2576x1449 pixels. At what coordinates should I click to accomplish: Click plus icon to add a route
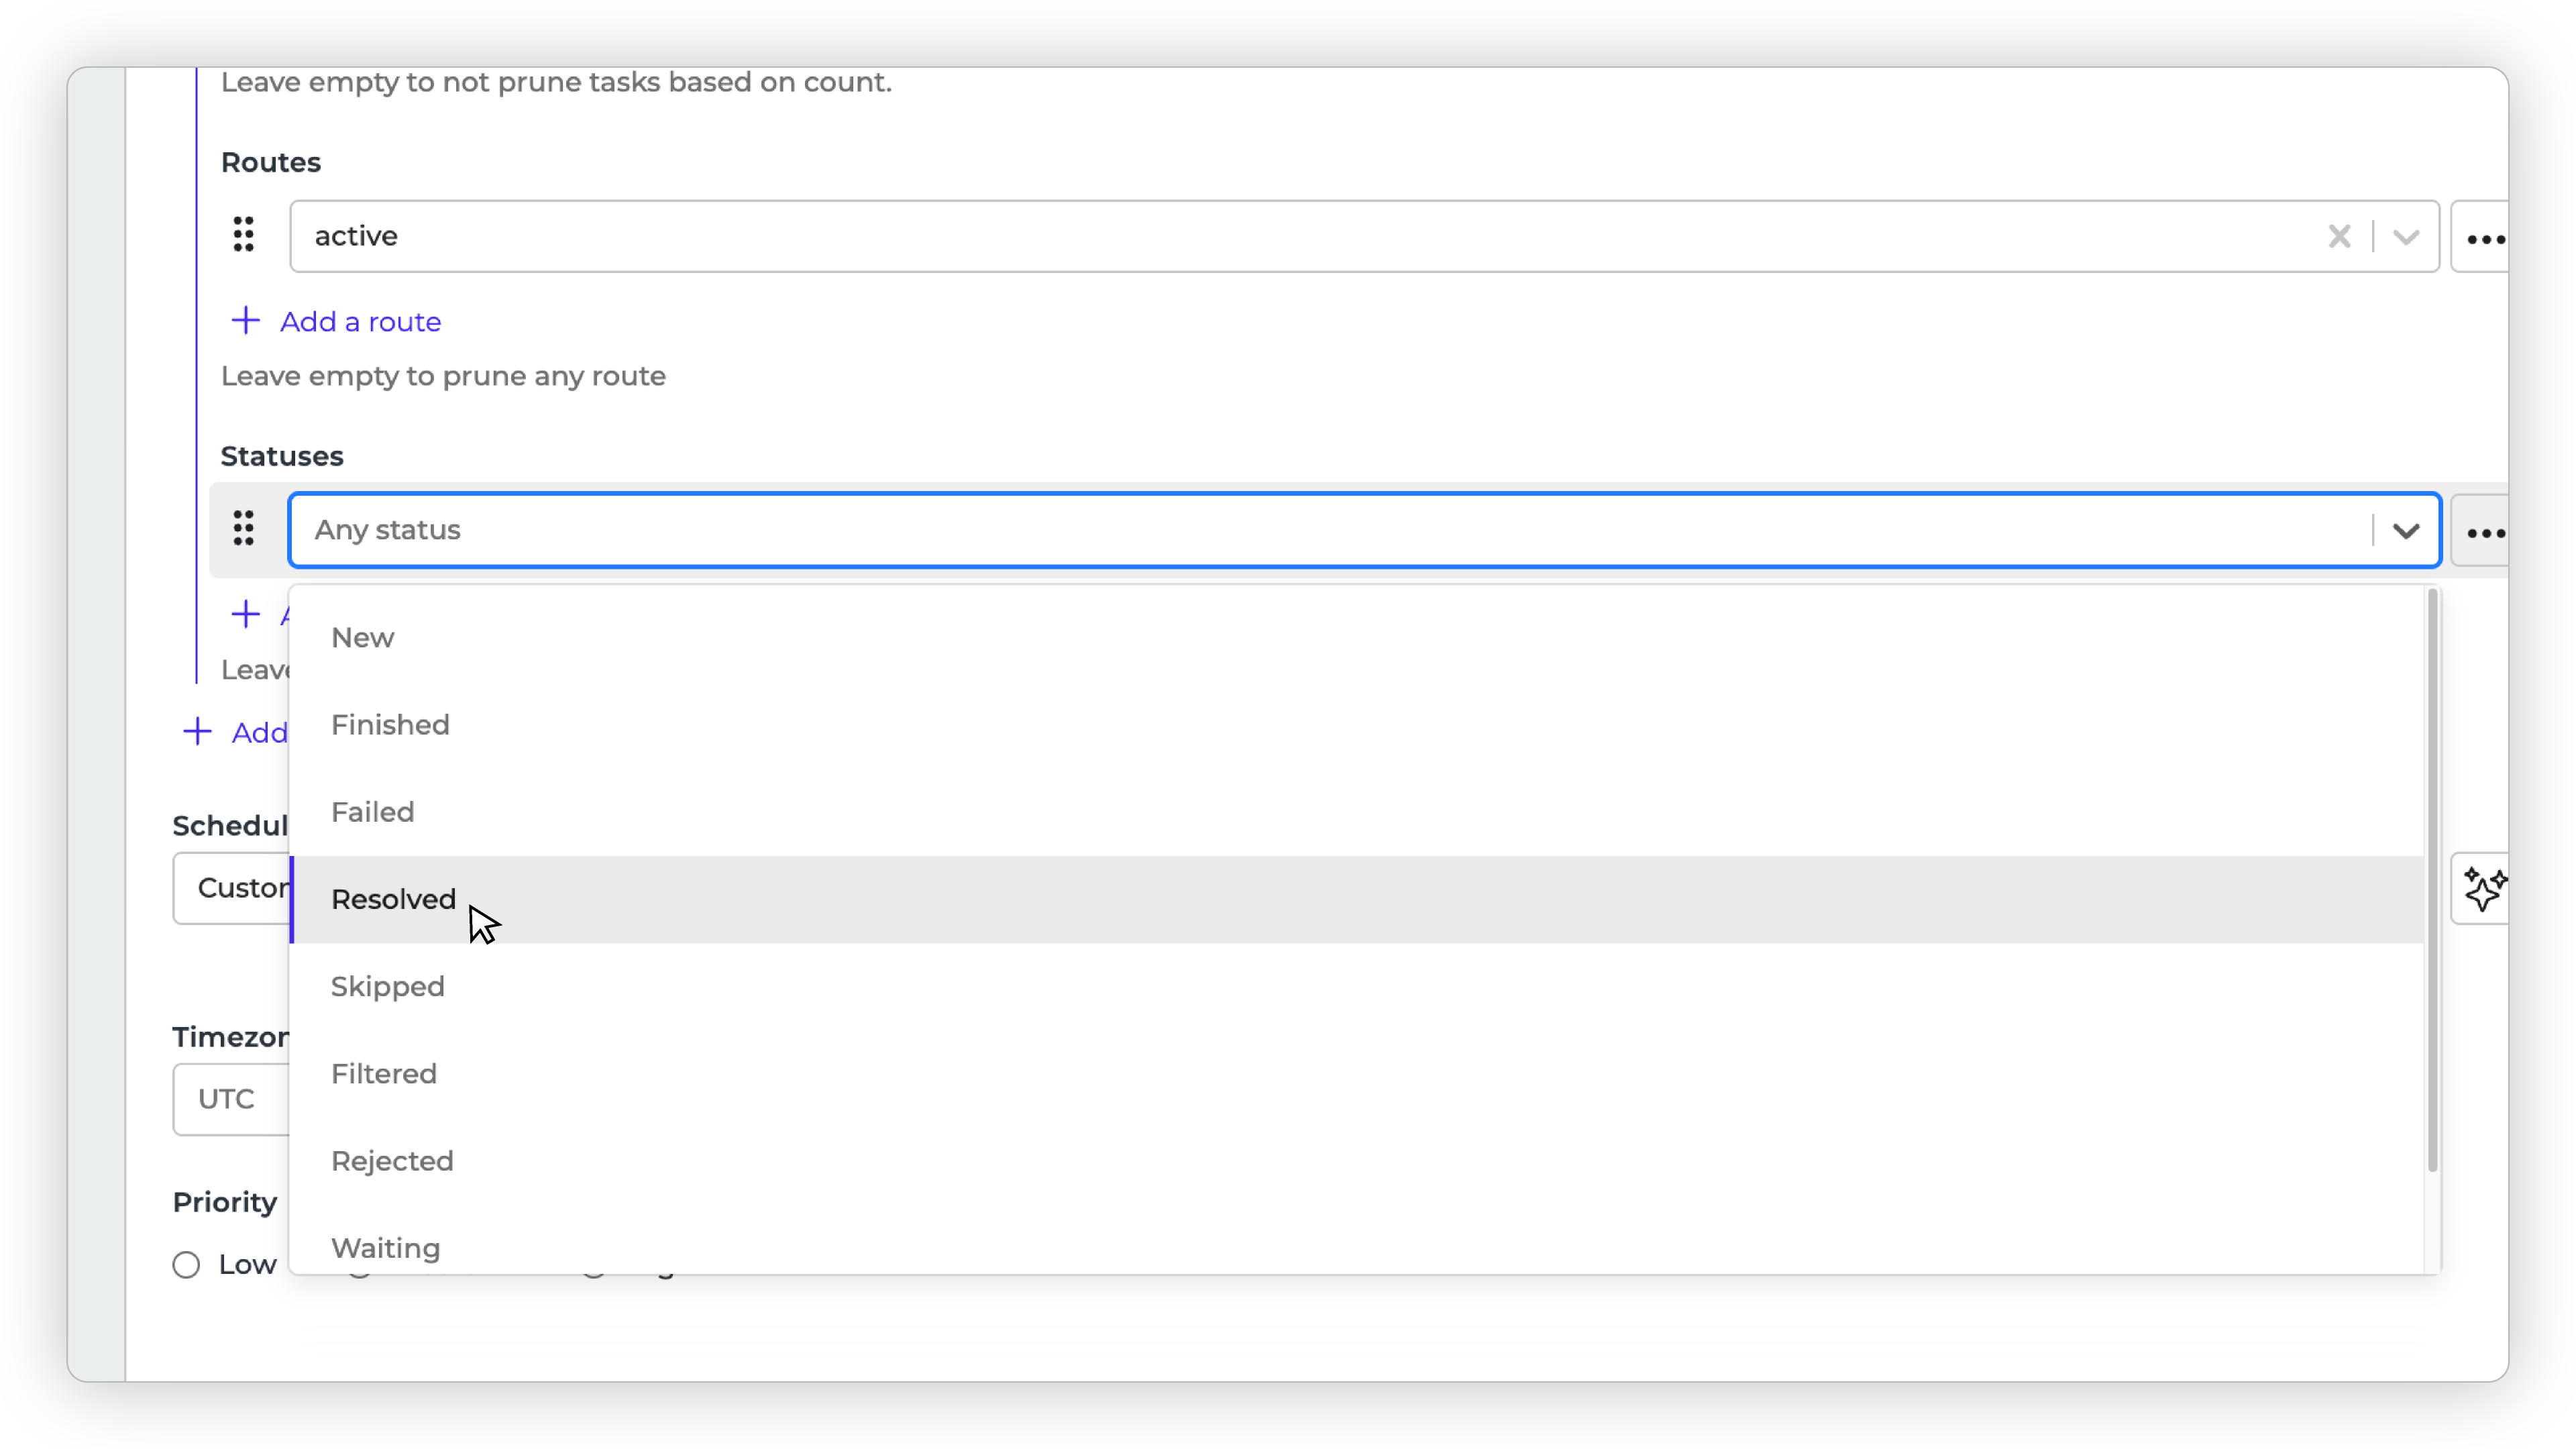245,321
